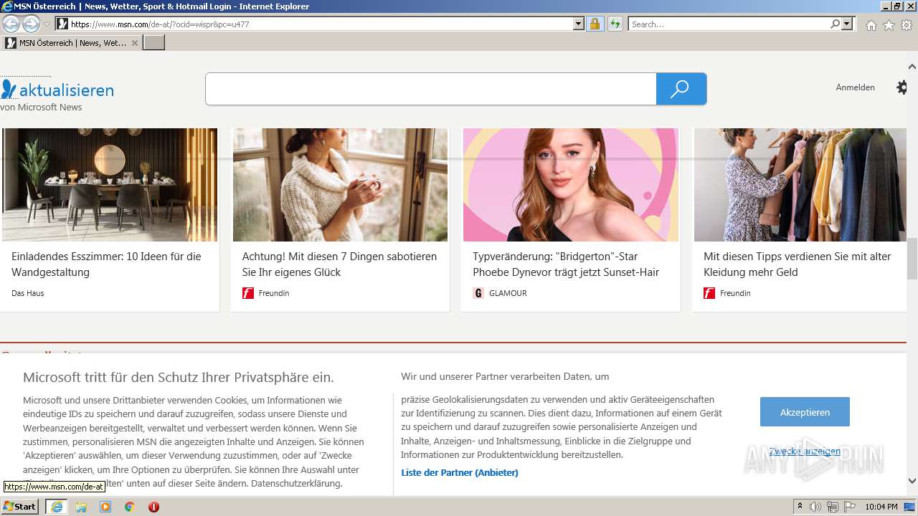This screenshot has height=516, width=918.
Task: Open the network tray icon
Action: [x=832, y=507]
